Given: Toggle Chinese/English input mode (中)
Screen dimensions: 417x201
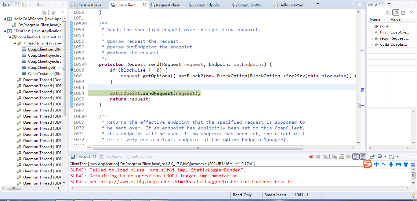Looking at the screenshot, I should coord(376,164).
